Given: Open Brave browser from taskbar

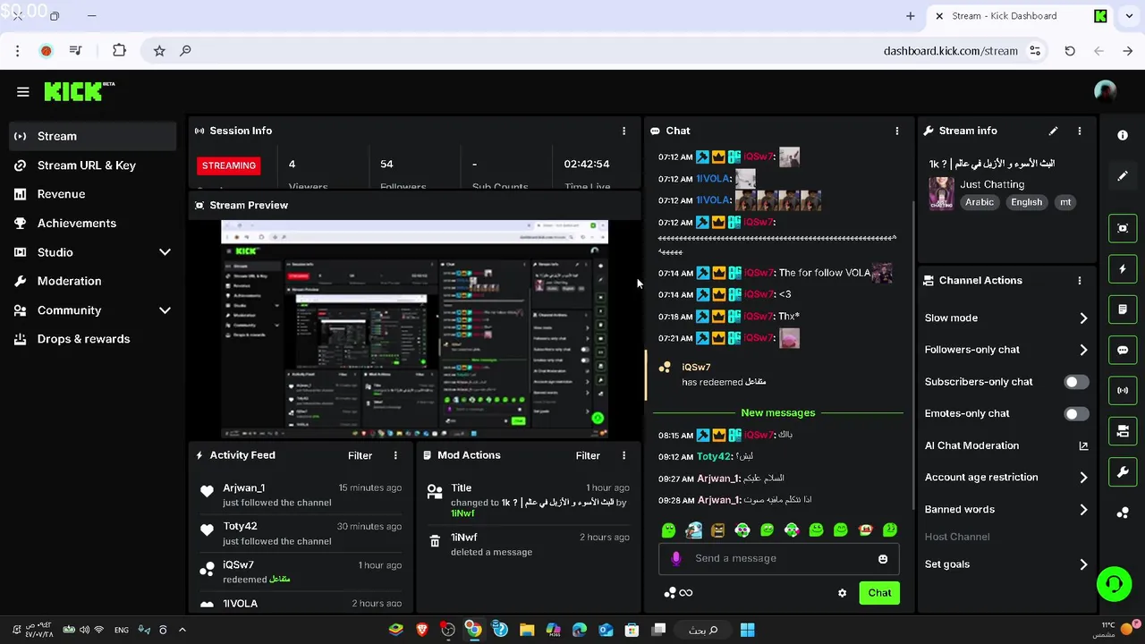Looking at the screenshot, I should tap(421, 630).
